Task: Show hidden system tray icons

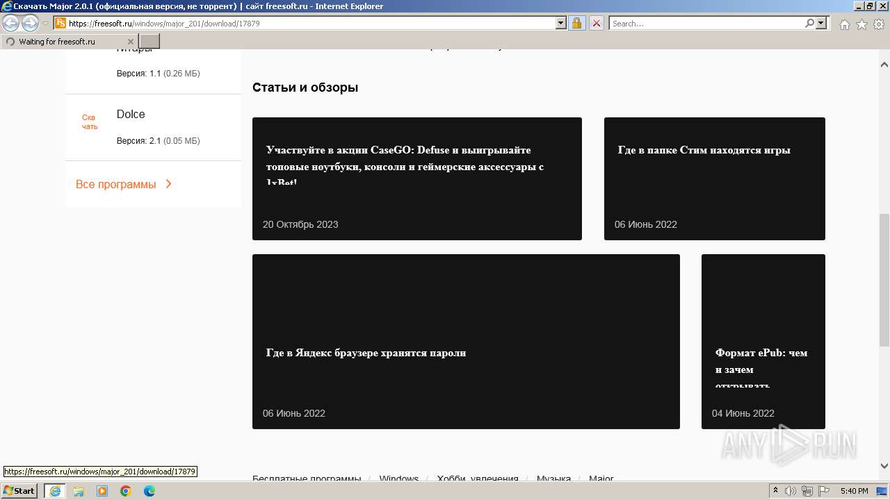Action: [775, 491]
